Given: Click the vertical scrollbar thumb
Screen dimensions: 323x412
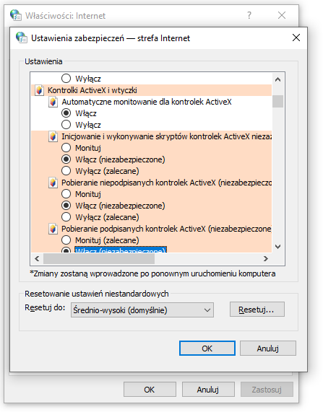Looking at the screenshot, I should (277, 102).
